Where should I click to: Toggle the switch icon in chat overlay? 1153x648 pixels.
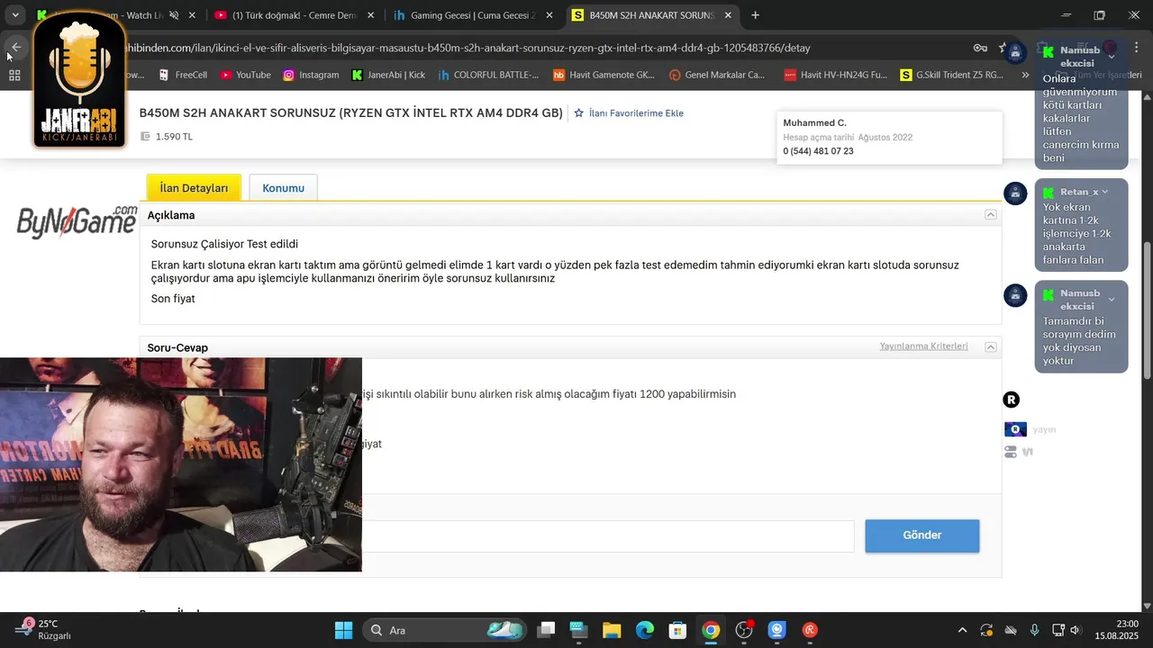pyautogui.click(x=1011, y=452)
